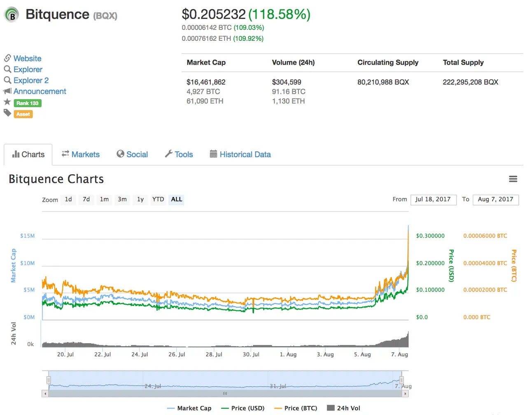Set chart zoom to 7d
The height and width of the screenshot is (415, 527).
click(x=86, y=199)
